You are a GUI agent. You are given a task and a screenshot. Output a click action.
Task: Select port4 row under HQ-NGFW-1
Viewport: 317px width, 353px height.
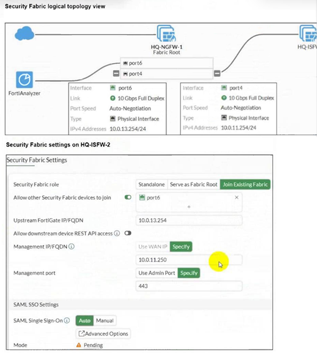click(x=167, y=74)
